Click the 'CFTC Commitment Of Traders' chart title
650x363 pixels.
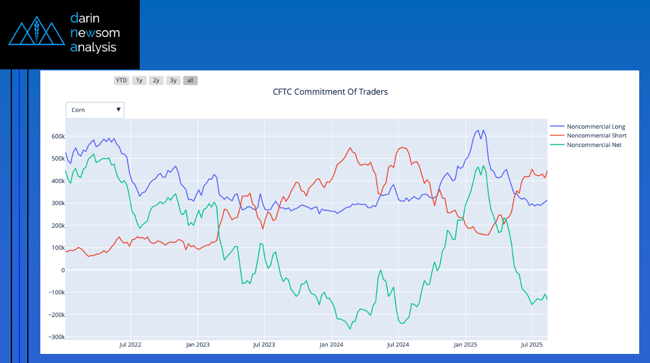pyautogui.click(x=330, y=91)
